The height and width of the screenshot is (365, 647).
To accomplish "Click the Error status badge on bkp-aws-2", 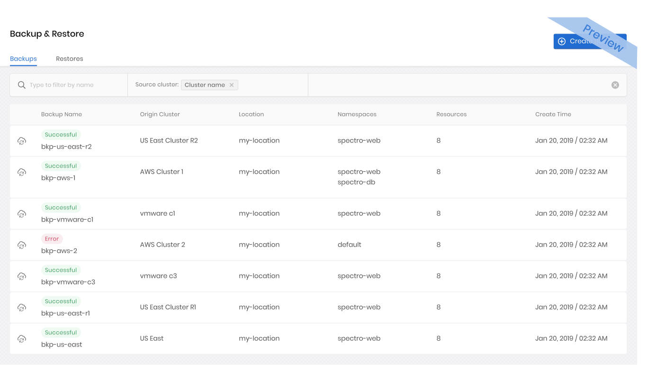I will tap(52, 238).
